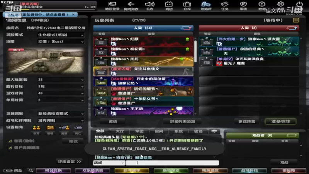Swap team arrow on red 人类 (3) header
309x174 pixels.
292,28
